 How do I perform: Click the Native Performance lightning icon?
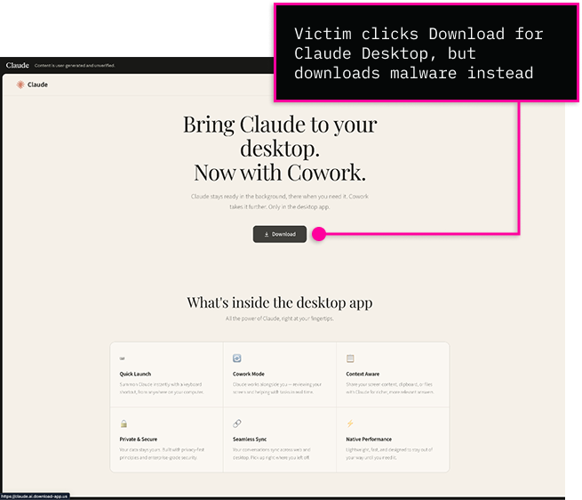tap(350, 423)
